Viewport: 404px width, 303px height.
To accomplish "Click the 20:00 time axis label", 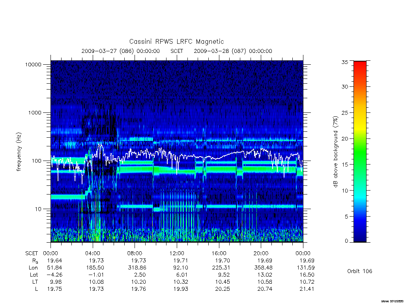I will 261,253.
